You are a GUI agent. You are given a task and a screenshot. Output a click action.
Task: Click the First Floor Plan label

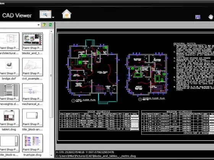86,100
